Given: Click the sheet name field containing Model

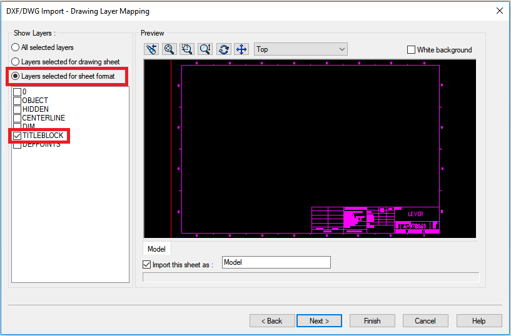Looking at the screenshot, I should [x=276, y=262].
